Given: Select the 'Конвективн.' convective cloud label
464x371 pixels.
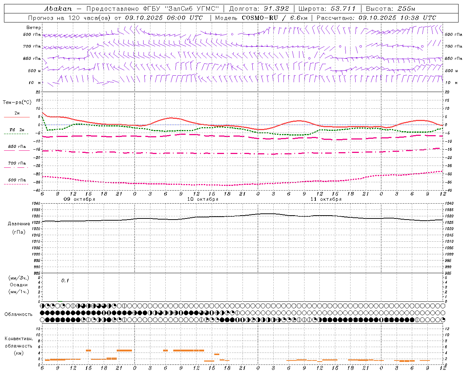Looking at the screenshot, I should 19,339.
